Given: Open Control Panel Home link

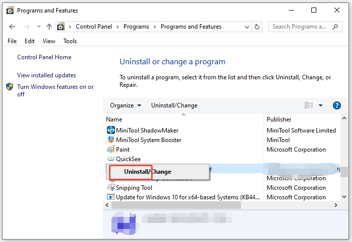Looking at the screenshot, I should 44,57.
